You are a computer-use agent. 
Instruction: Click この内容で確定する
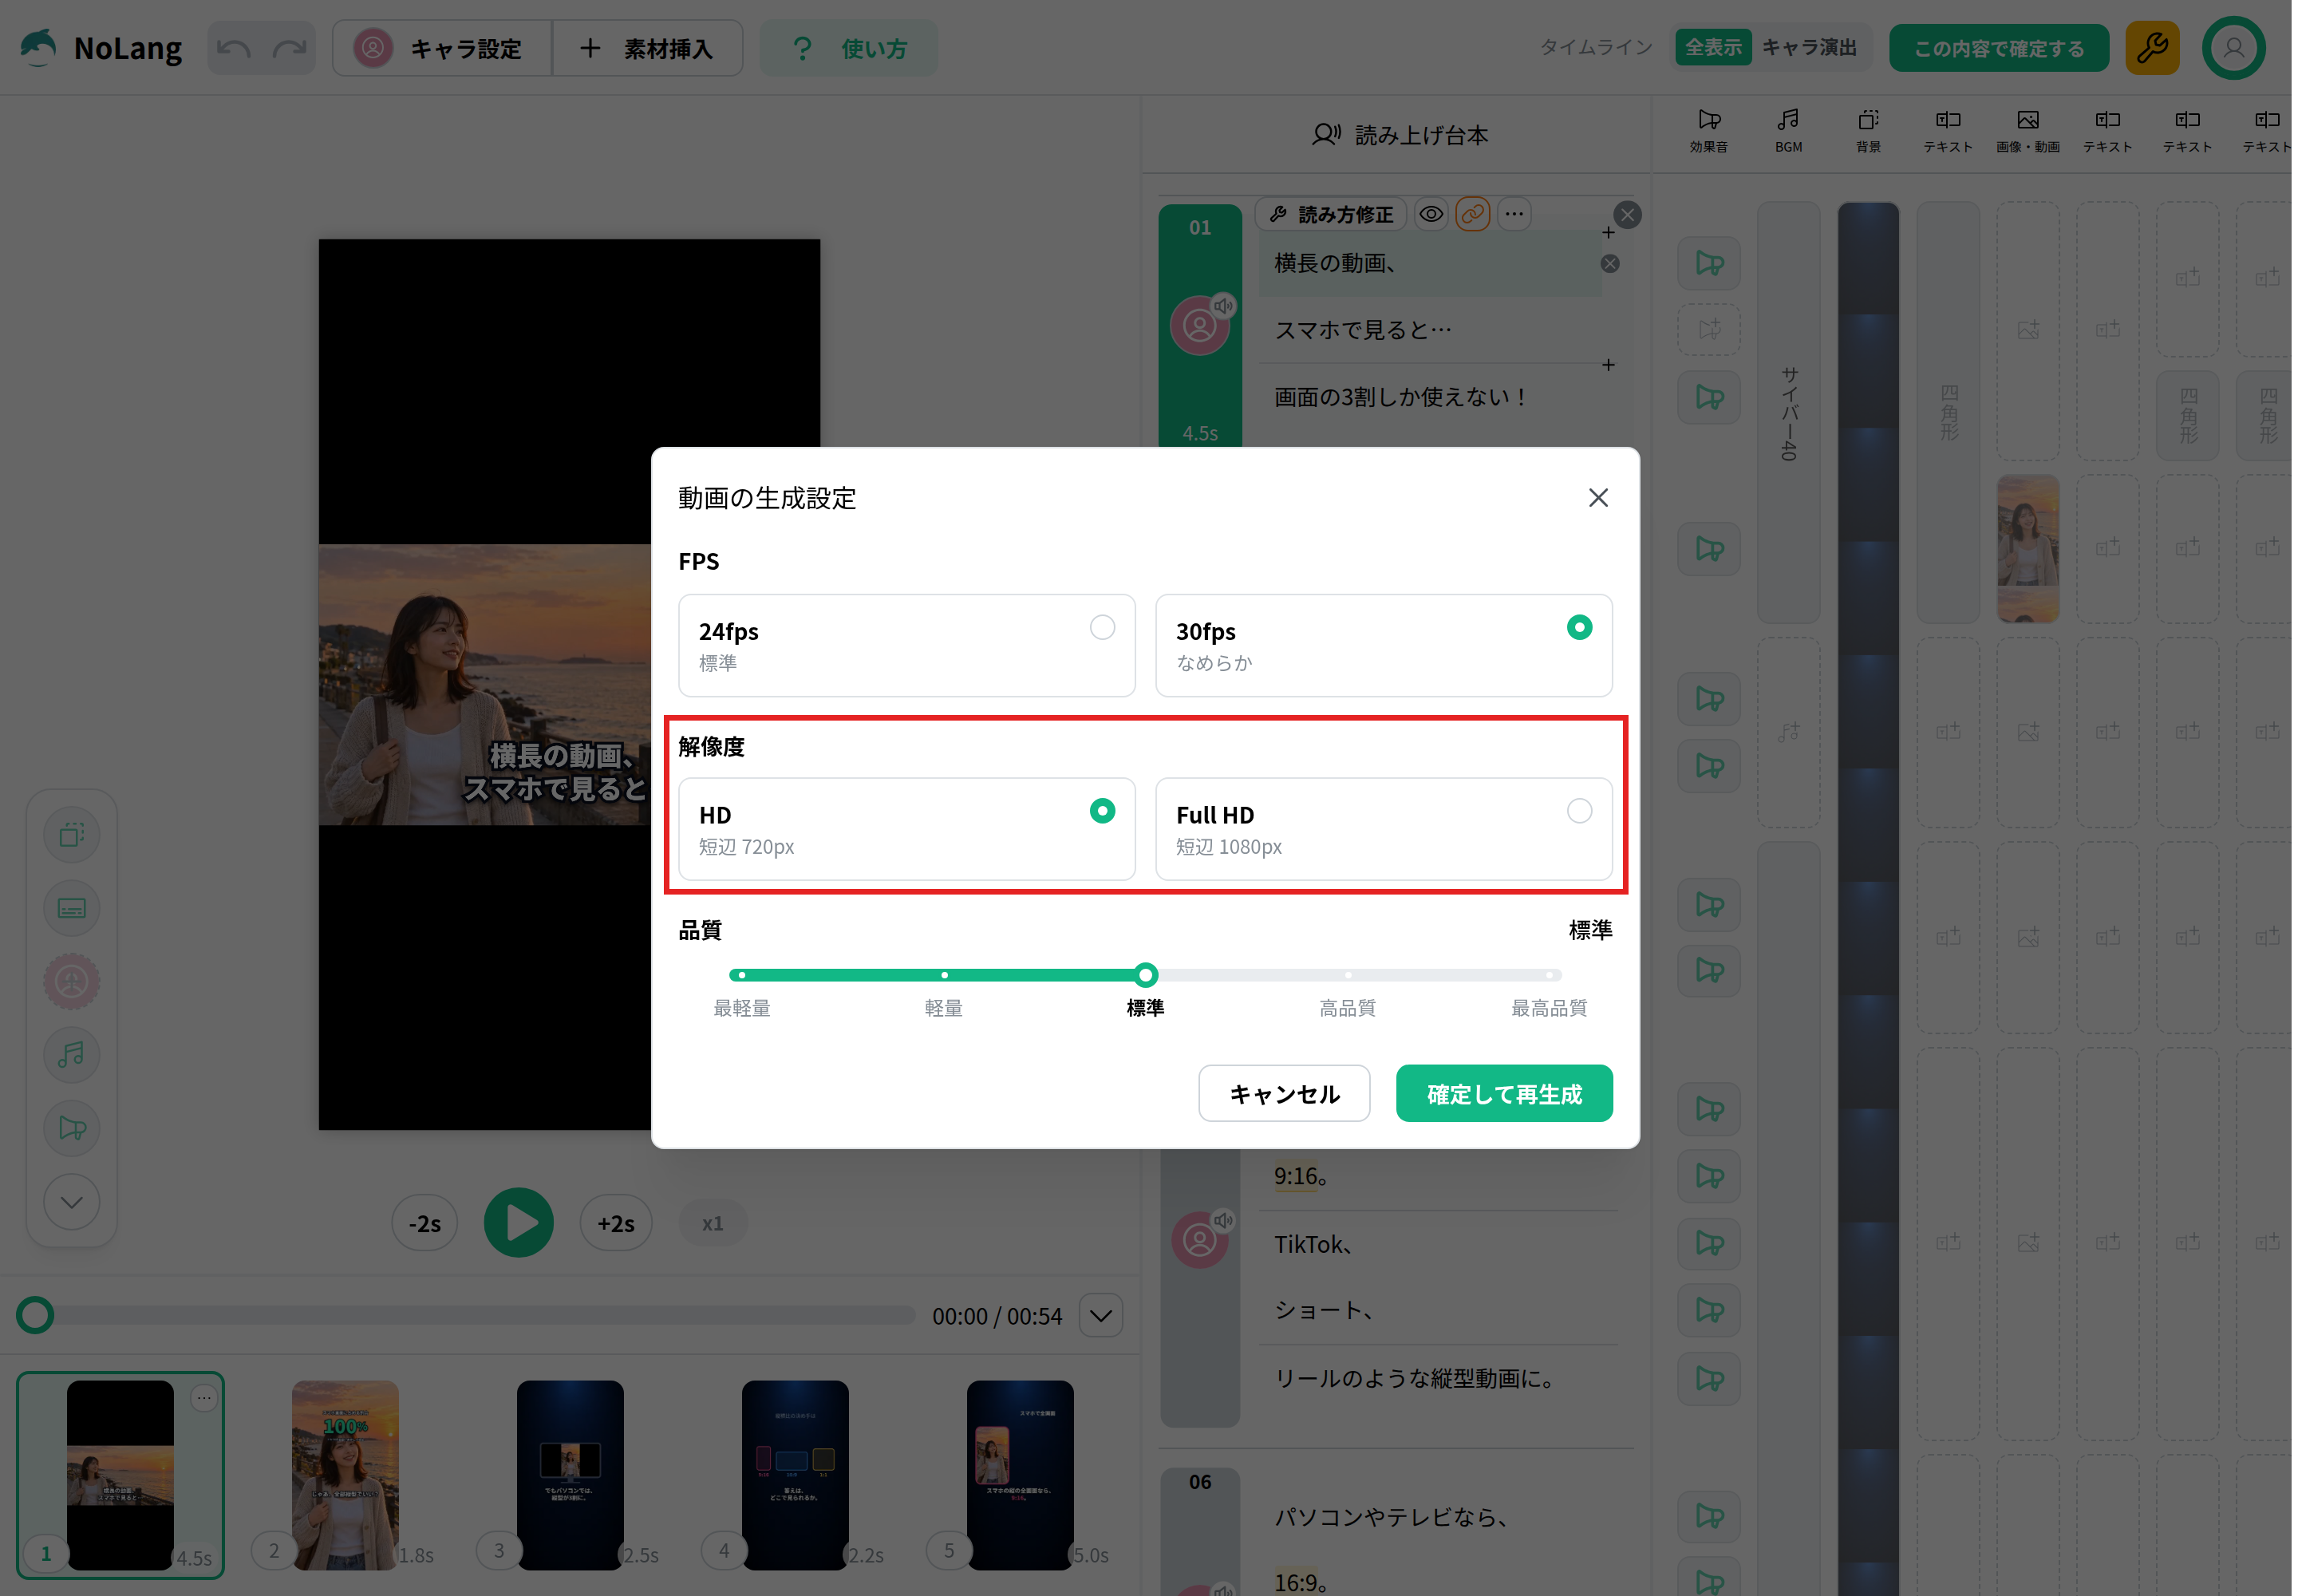tap(1998, 48)
